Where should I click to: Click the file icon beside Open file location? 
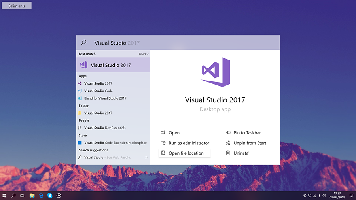163,153
